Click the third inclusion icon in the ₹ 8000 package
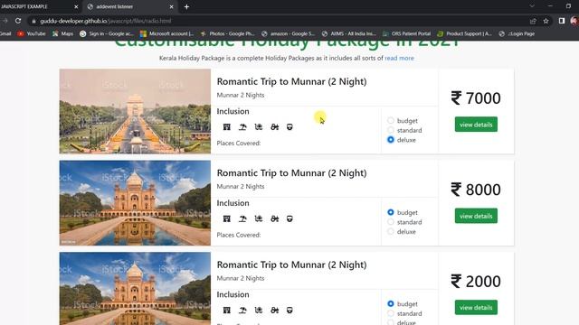Image resolution: width=579 pixels, height=325 pixels. pyautogui.click(x=259, y=218)
